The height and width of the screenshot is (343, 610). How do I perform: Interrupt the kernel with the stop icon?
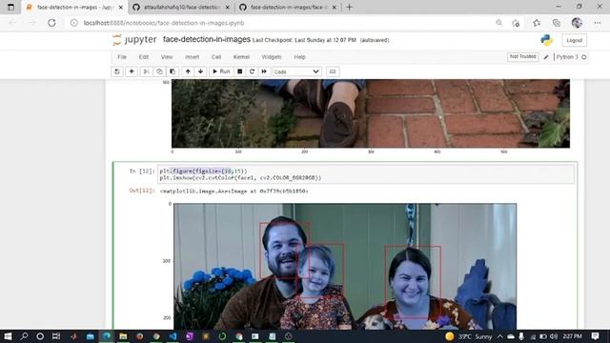(x=239, y=71)
